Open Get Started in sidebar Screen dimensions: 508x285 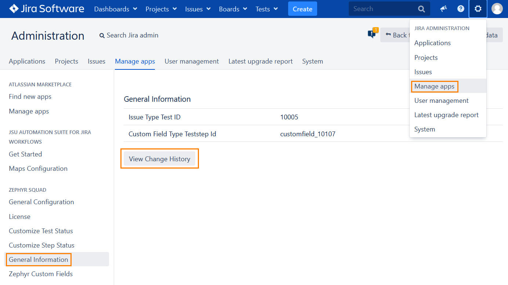click(x=25, y=154)
